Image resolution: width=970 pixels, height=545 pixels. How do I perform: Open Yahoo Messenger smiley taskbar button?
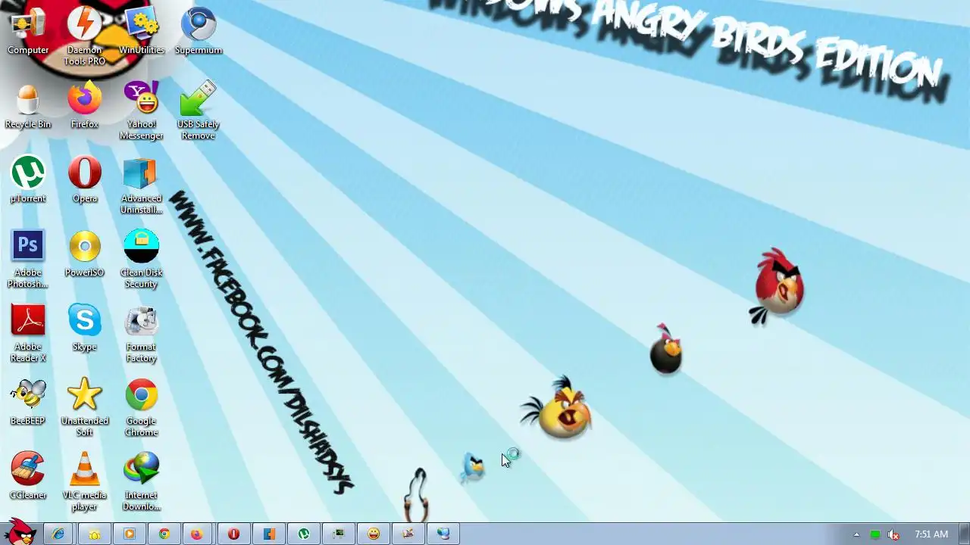(374, 534)
